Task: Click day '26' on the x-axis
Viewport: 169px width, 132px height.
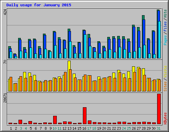Action: click(134, 128)
